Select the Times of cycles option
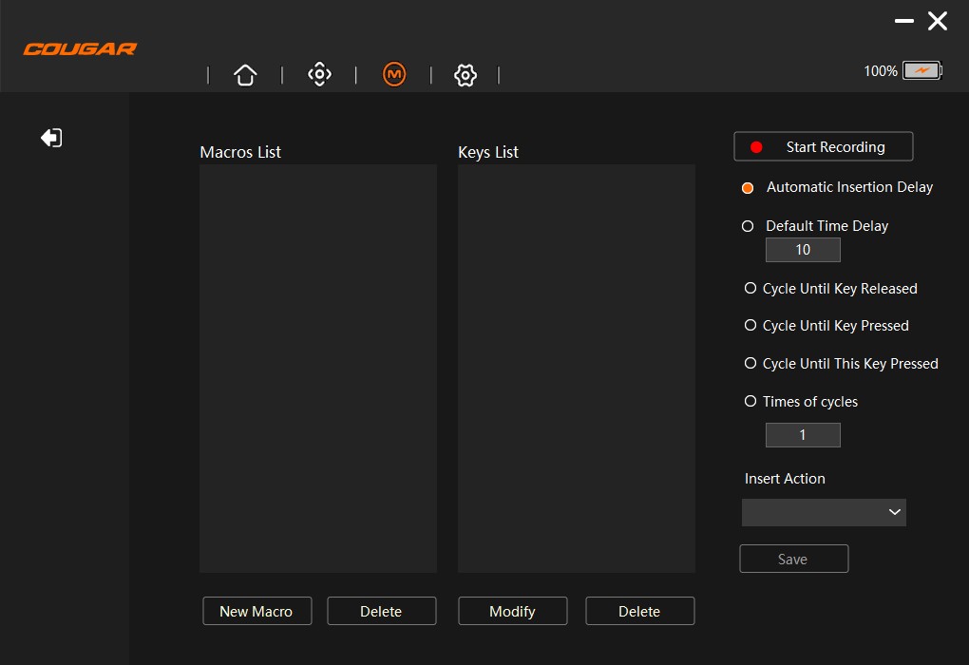Image resolution: width=969 pixels, height=665 pixels. coord(750,401)
